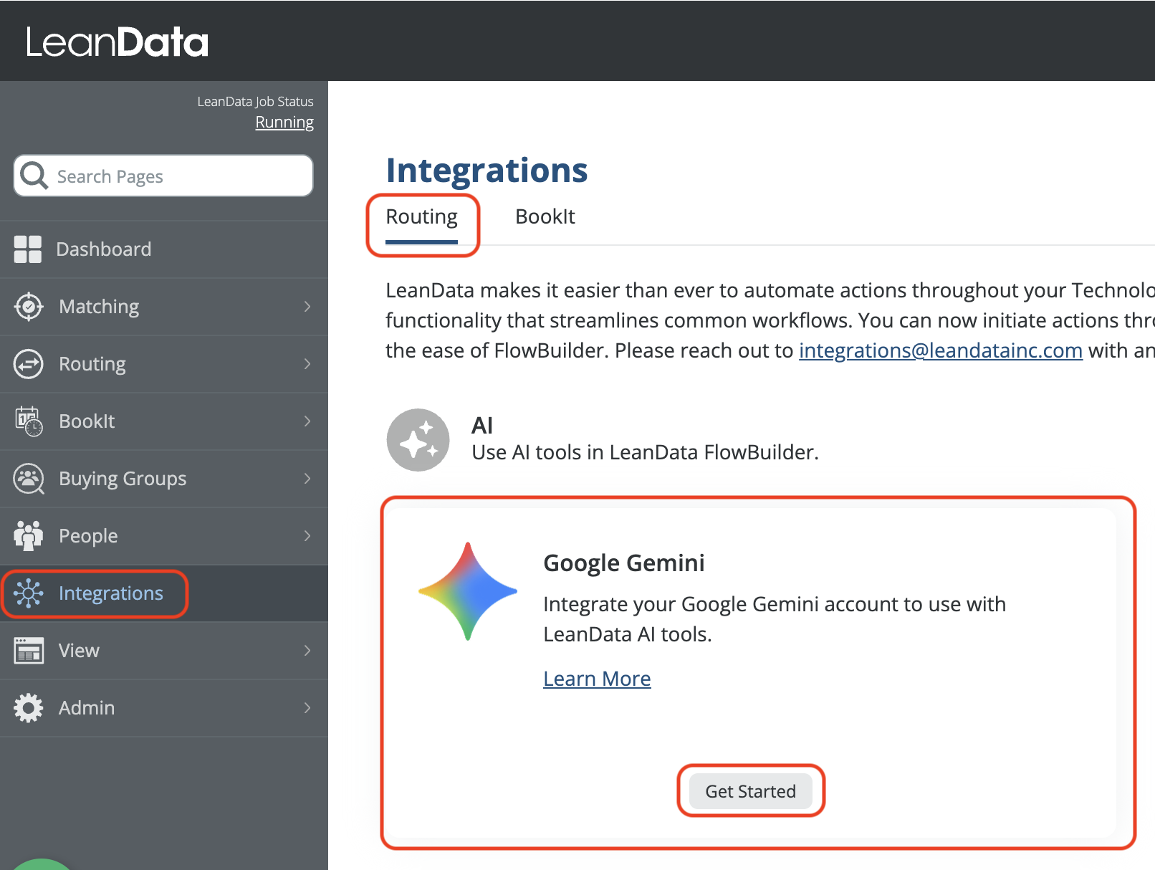This screenshot has height=870, width=1155.
Task: Click the BookIt calendar icon
Action: (x=29, y=421)
